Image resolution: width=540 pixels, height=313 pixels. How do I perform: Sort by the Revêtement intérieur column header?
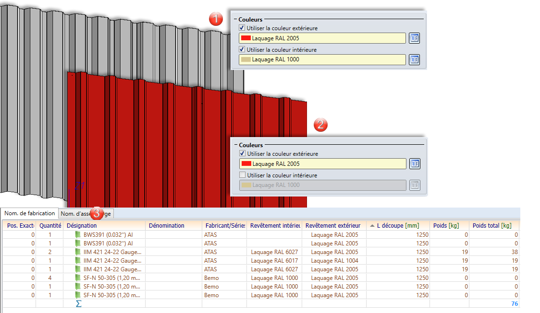coord(274,226)
